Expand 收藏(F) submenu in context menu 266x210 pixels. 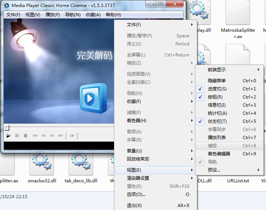[x=155, y=101]
